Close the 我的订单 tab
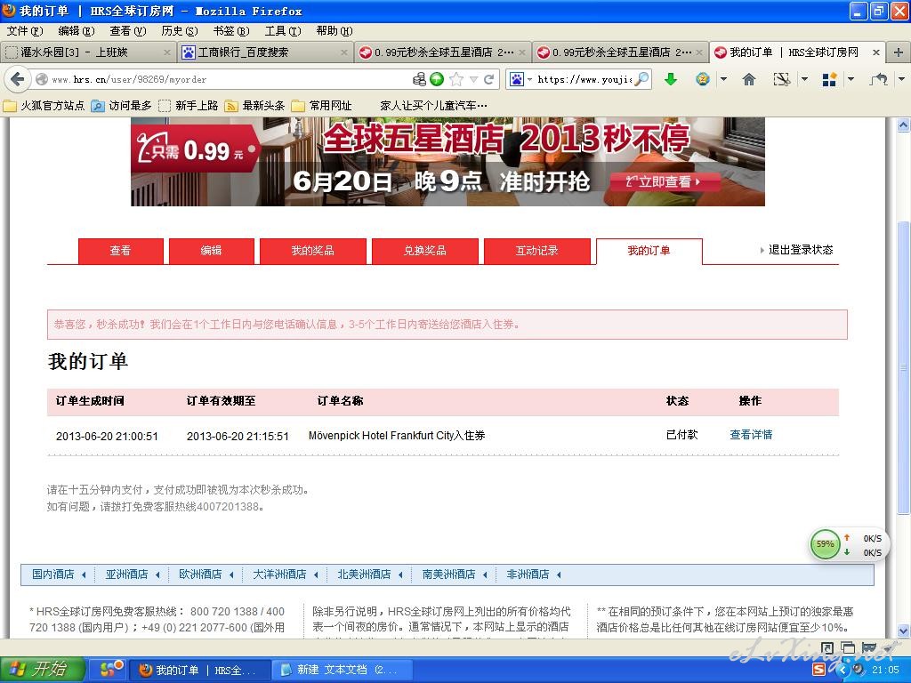 pyautogui.click(x=876, y=52)
